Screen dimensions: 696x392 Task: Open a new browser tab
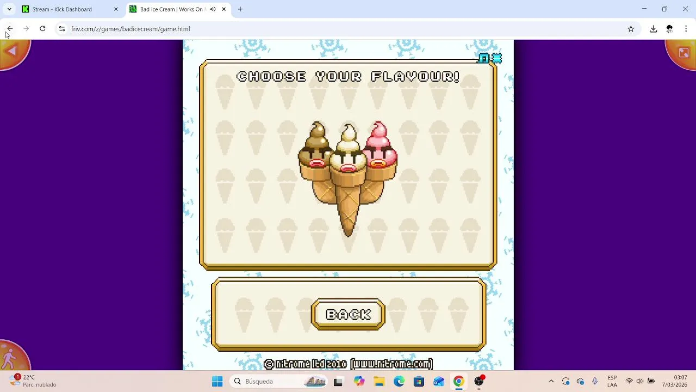pyautogui.click(x=240, y=9)
